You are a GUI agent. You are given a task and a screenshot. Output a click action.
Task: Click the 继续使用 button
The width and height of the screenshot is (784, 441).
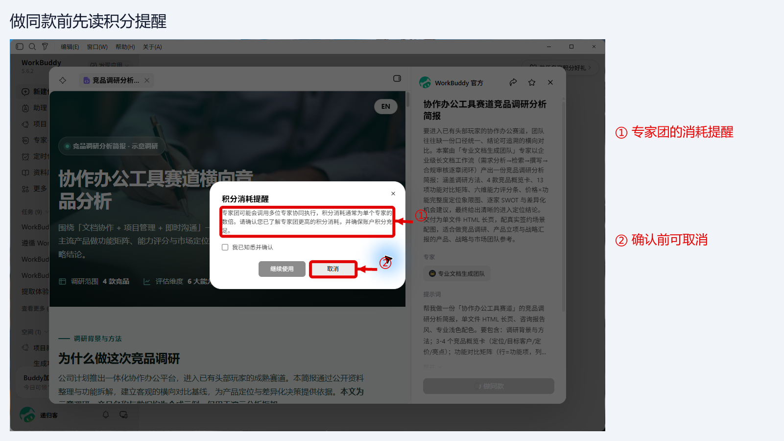(282, 269)
